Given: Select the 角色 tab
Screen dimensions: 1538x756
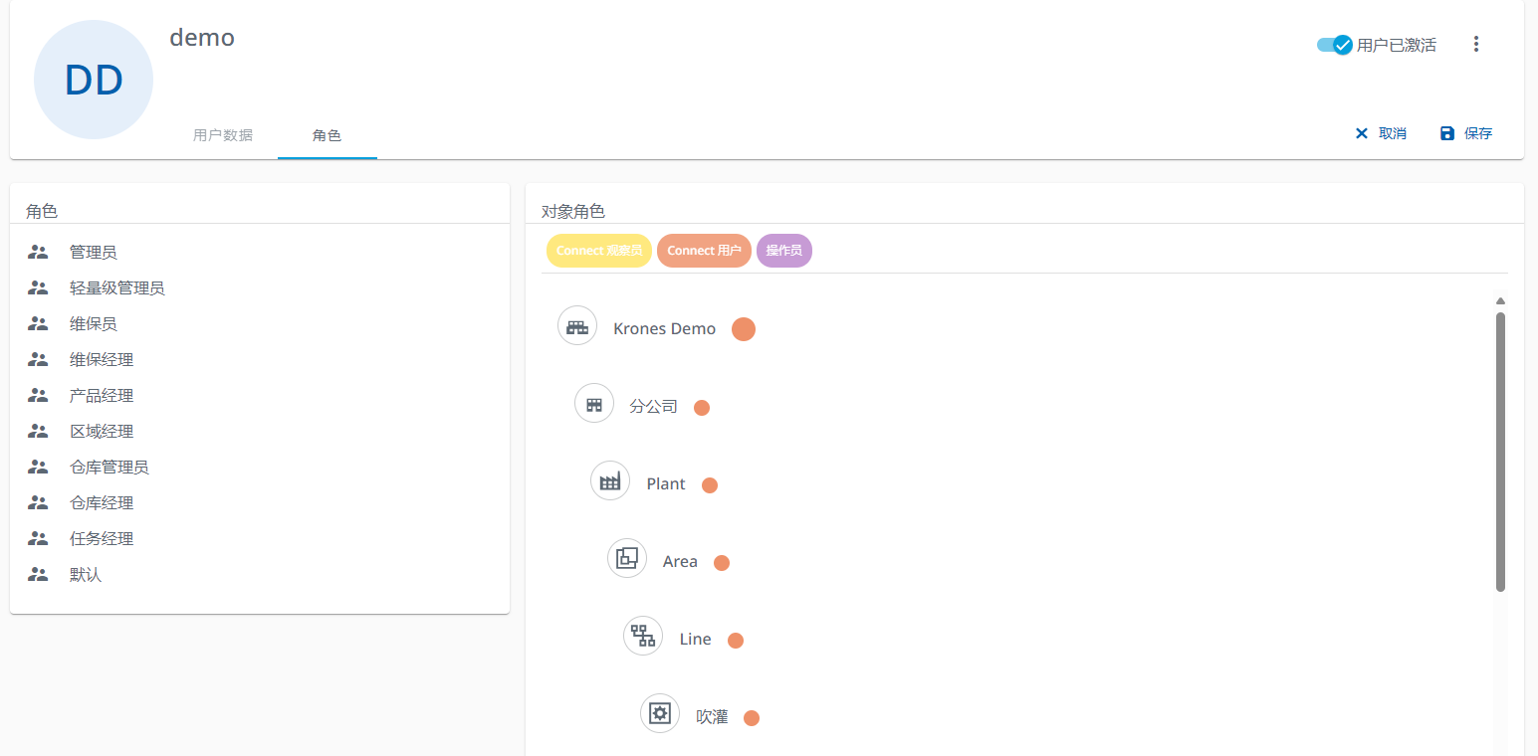Looking at the screenshot, I should tap(327, 135).
